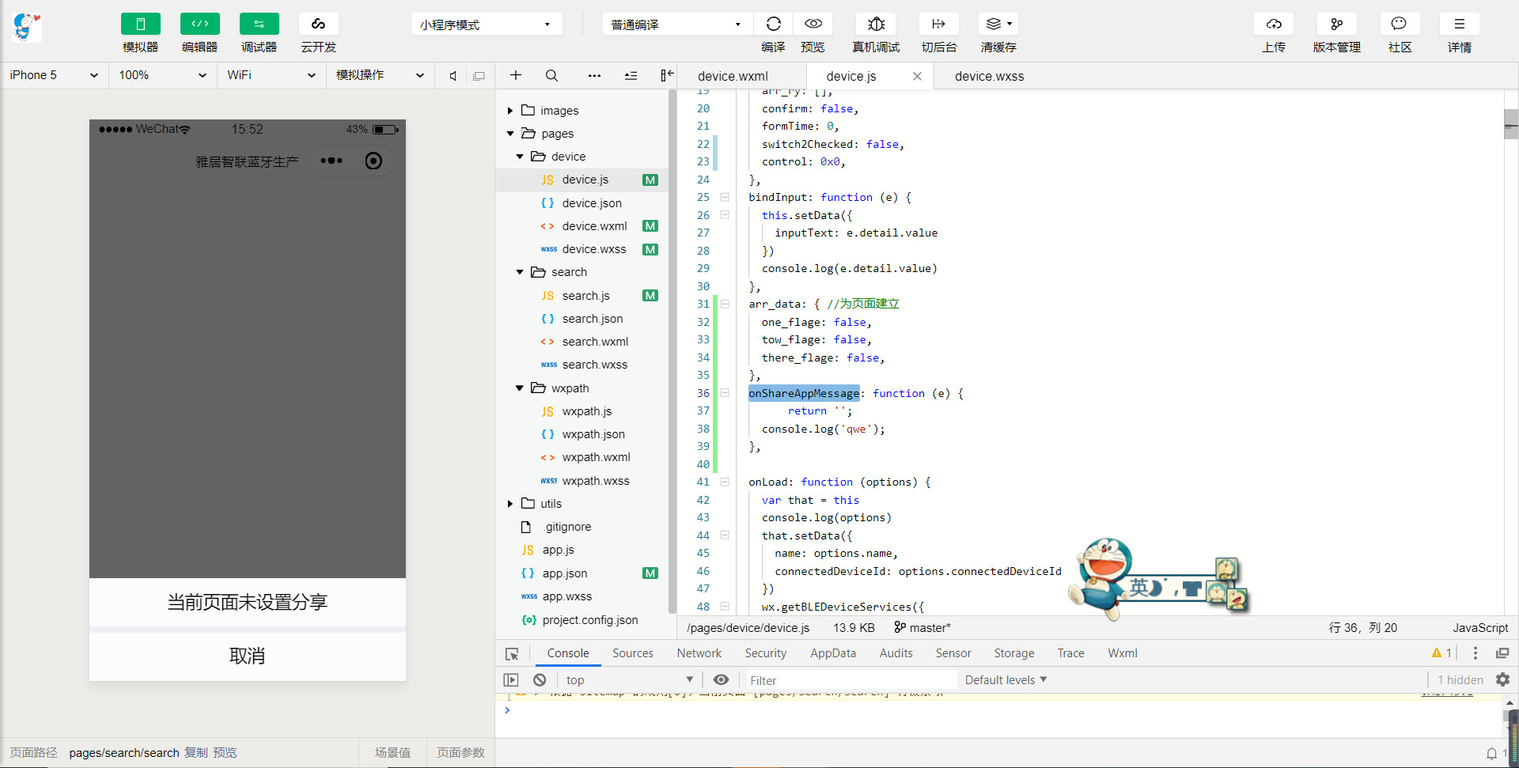Fold the bindInput function at line 25
Image resolution: width=1519 pixels, height=768 pixels.
coord(725,197)
